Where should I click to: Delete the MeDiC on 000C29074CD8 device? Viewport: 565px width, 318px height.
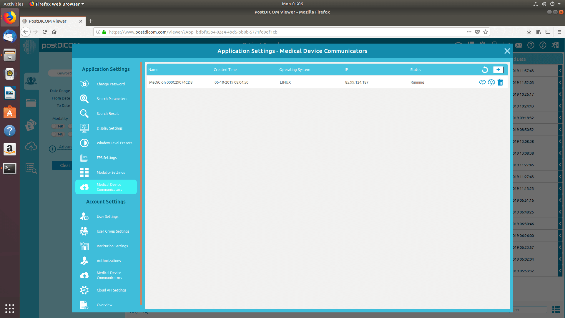coord(500,82)
